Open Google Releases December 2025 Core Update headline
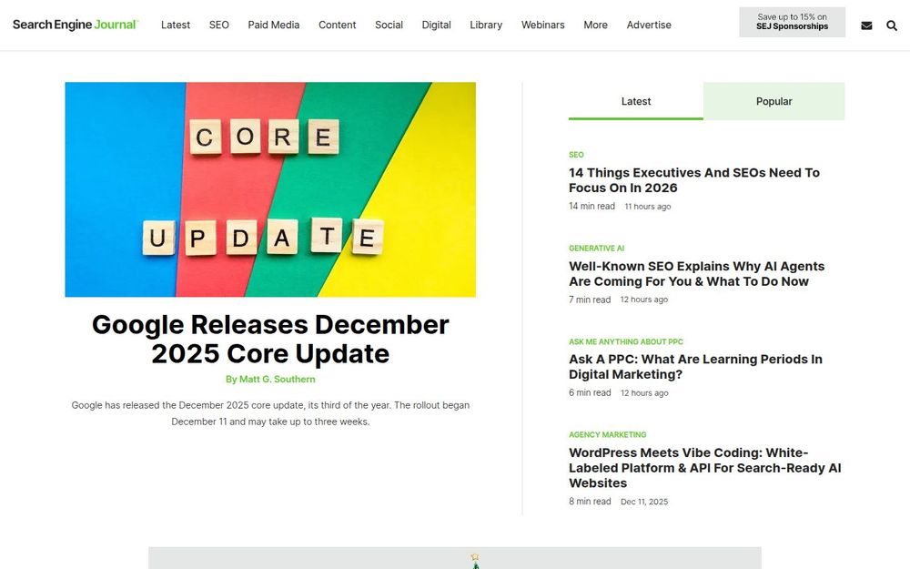 (270, 339)
